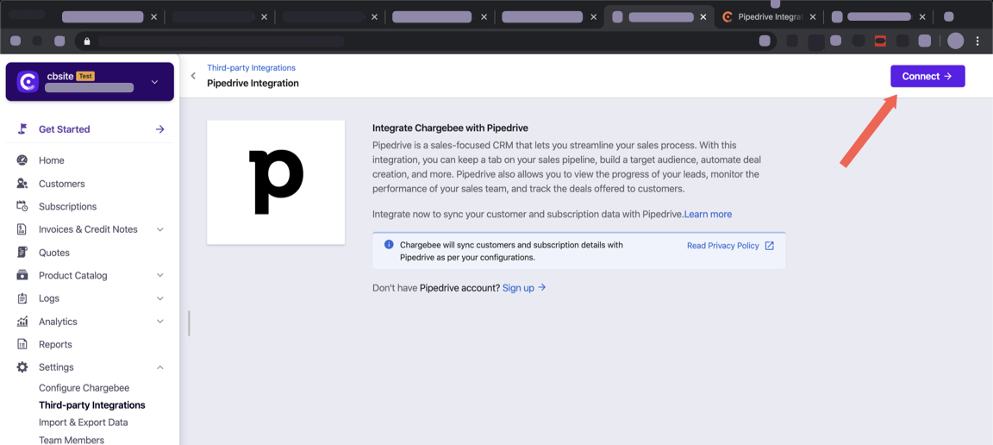Click the Customers people icon
993x445 pixels.
pyautogui.click(x=22, y=184)
